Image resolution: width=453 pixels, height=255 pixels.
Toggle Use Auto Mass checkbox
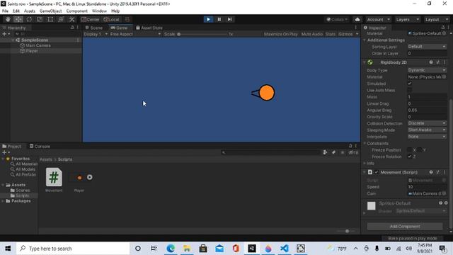(410, 90)
